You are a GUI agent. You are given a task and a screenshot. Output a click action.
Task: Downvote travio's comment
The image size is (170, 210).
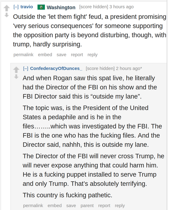click(7, 15)
